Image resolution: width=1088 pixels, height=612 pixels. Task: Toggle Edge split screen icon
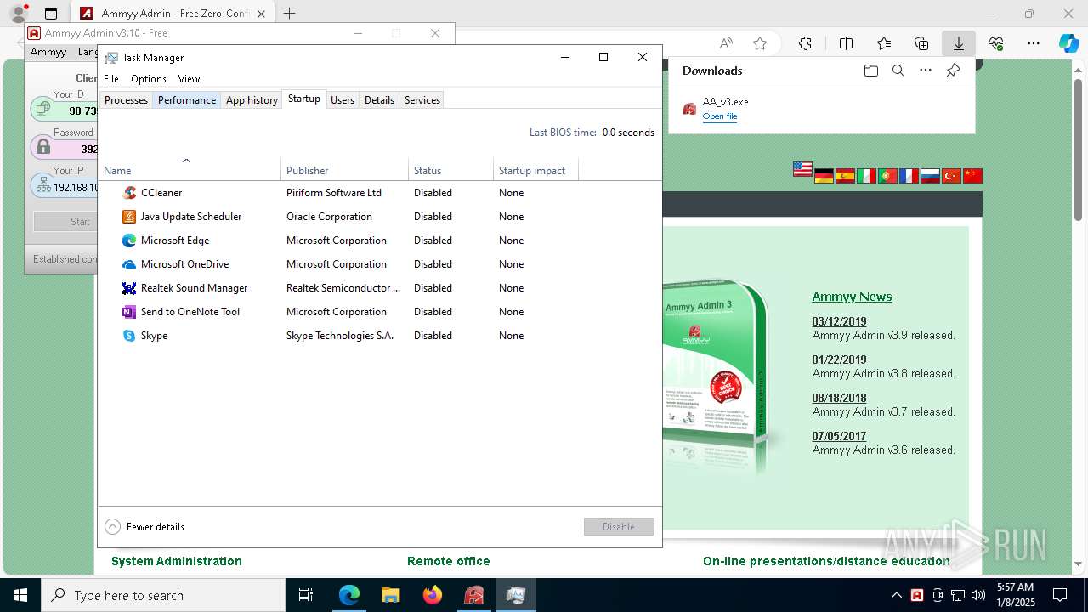pyautogui.click(x=846, y=43)
